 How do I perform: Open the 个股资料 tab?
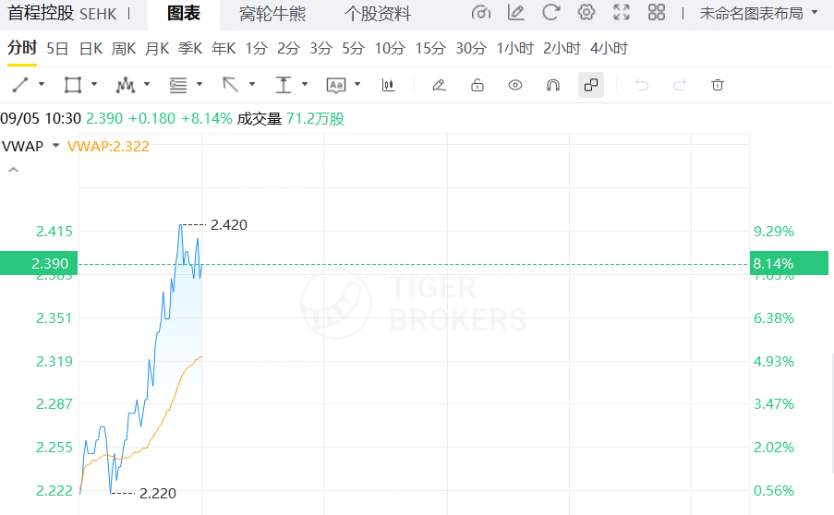378,13
